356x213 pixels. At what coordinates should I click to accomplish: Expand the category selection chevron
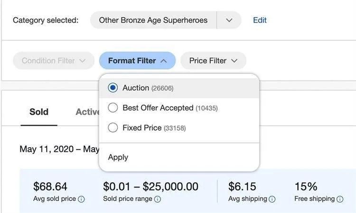tap(229, 20)
